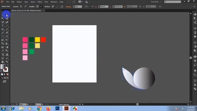The width and height of the screenshot is (197, 111).
Task: Select the Zoom tool
Action: point(7,62)
